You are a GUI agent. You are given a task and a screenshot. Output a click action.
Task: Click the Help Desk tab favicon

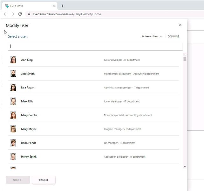pos(7,6)
